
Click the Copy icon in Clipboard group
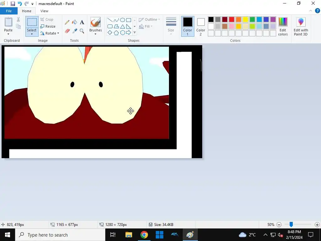point(18,26)
